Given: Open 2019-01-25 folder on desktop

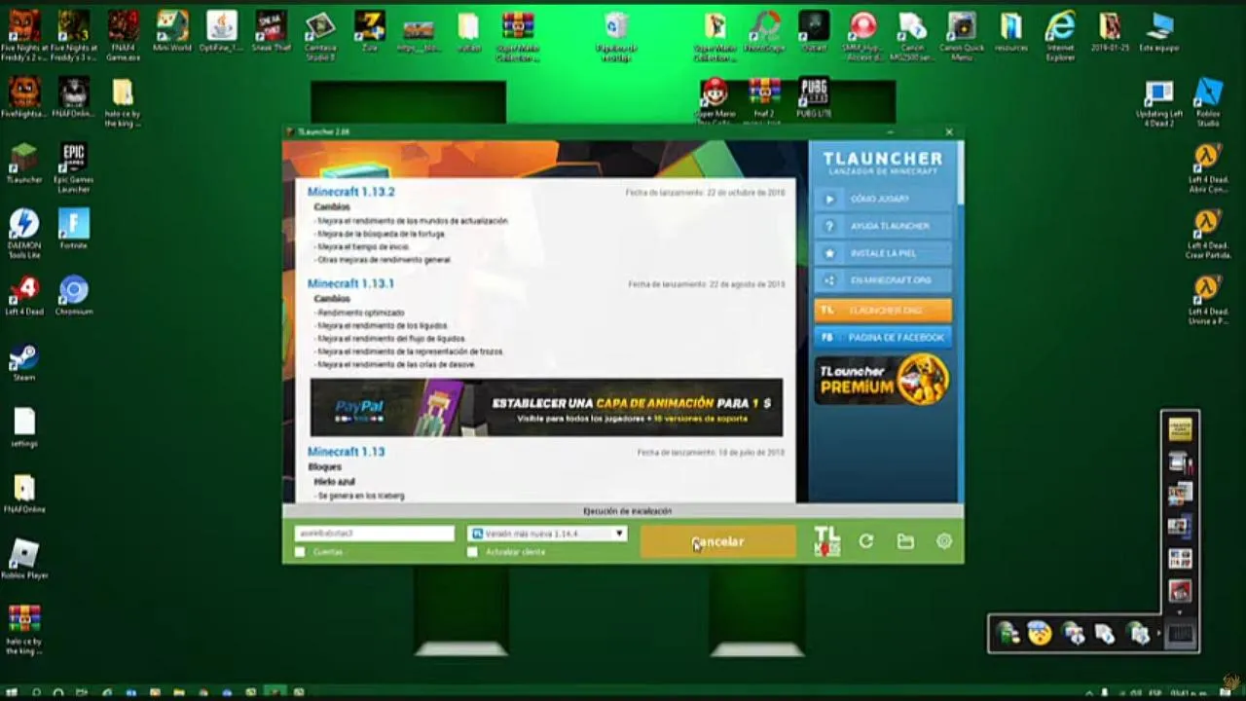Looking at the screenshot, I should click(x=1110, y=26).
